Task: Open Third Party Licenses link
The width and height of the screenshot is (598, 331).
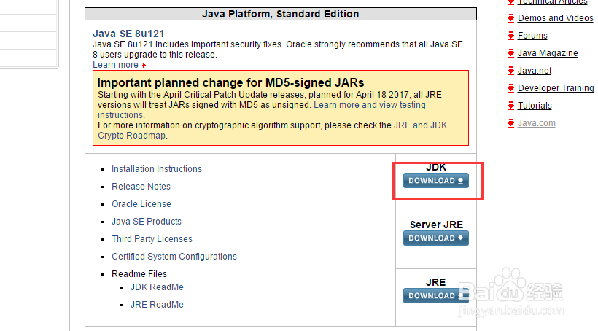Action: [152, 239]
